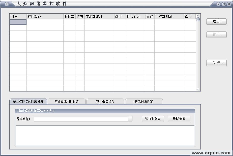Click scroll up arrow of the table

[198, 15]
